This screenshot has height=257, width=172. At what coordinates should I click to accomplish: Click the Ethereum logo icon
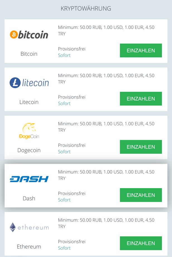pyautogui.click(x=29, y=227)
